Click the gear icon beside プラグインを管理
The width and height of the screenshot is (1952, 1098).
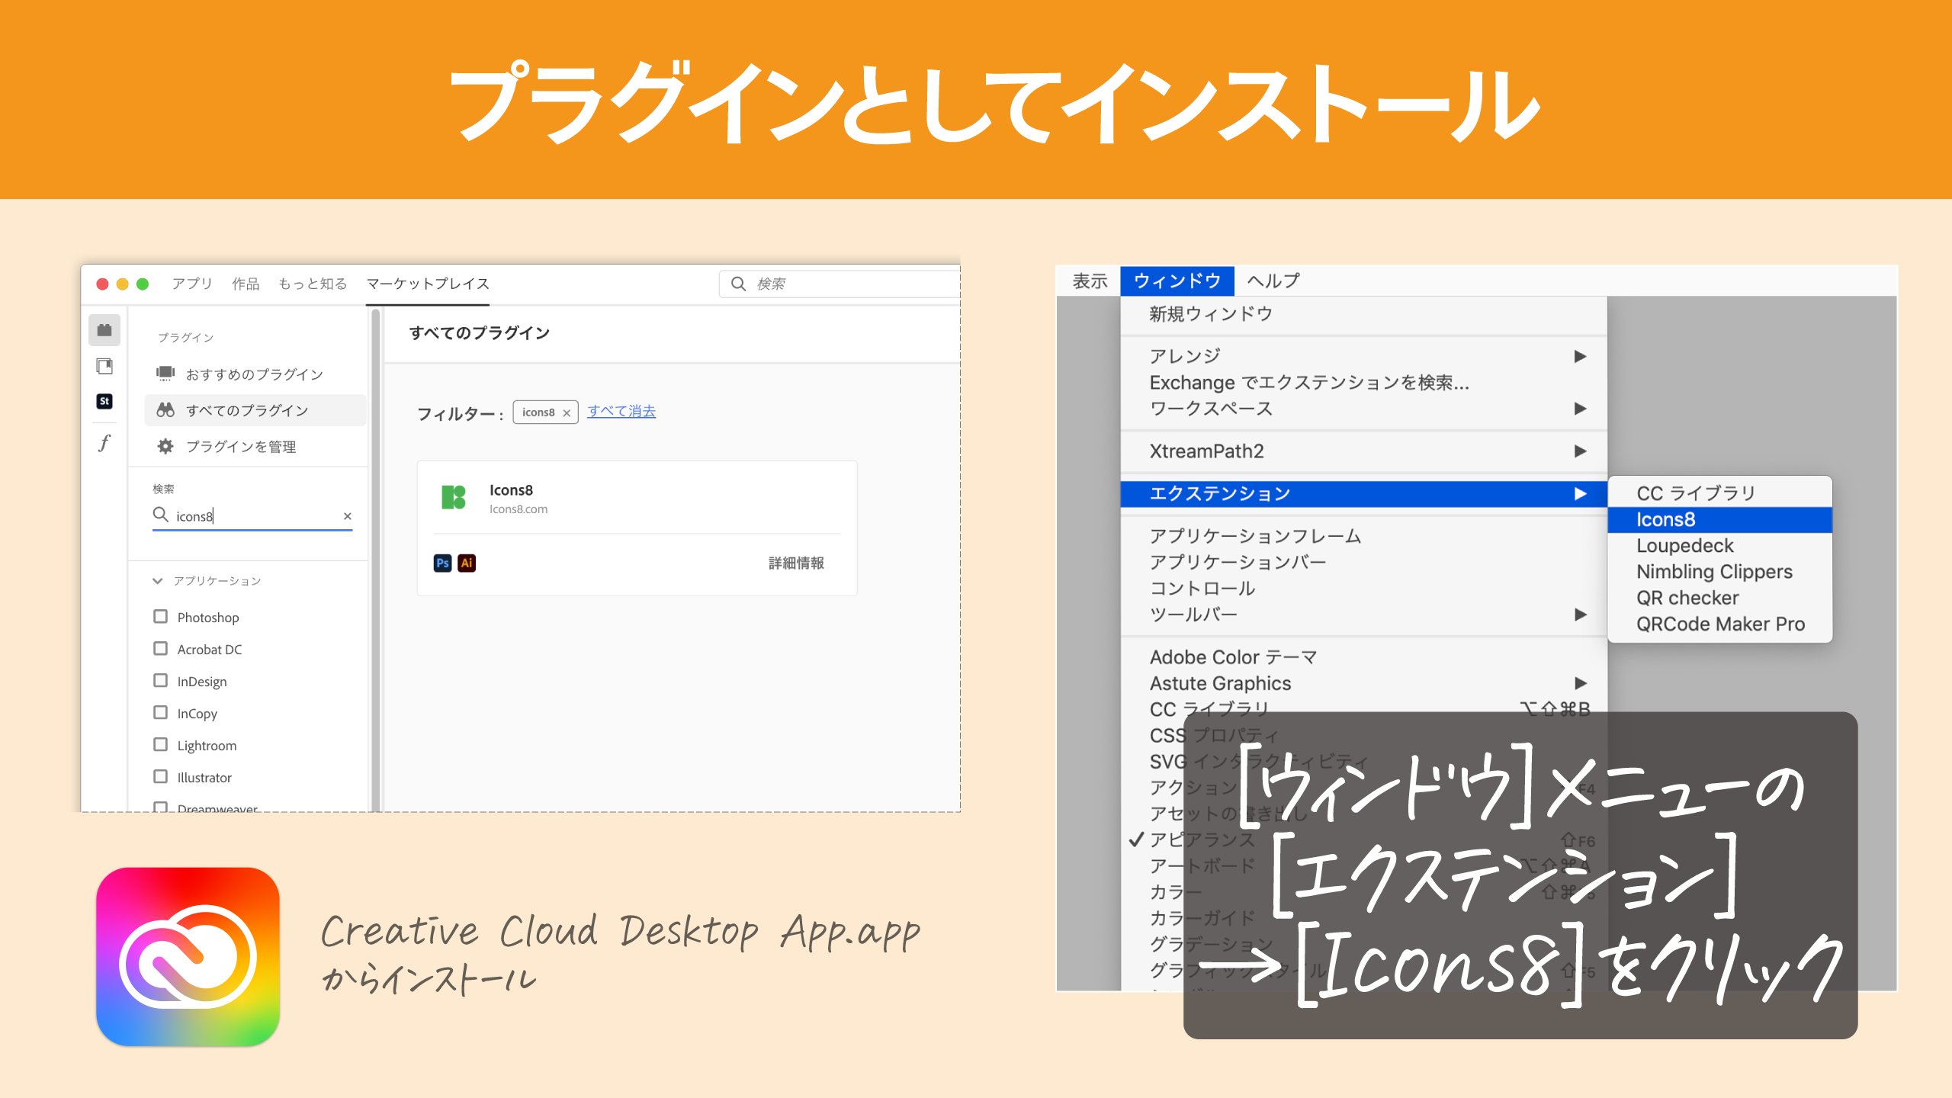pos(165,446)
